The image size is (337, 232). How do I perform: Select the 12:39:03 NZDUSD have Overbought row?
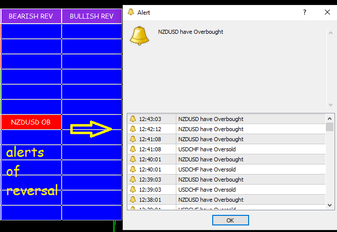(x=226, y=180)
